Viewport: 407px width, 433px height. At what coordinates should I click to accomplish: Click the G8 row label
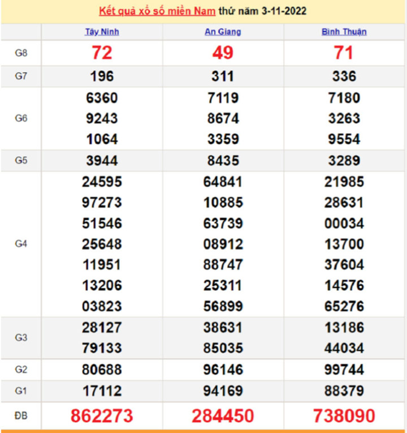21,53
